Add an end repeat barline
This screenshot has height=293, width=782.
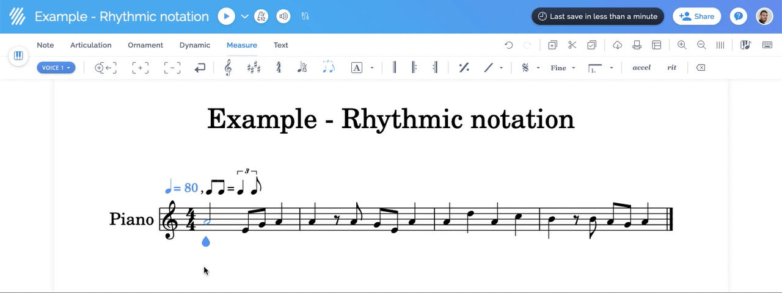coord(434,68)
